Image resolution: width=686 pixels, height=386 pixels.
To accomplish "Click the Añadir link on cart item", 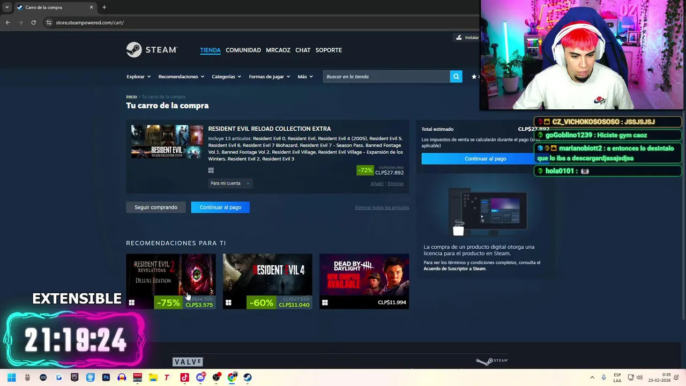I will [377, 184].
